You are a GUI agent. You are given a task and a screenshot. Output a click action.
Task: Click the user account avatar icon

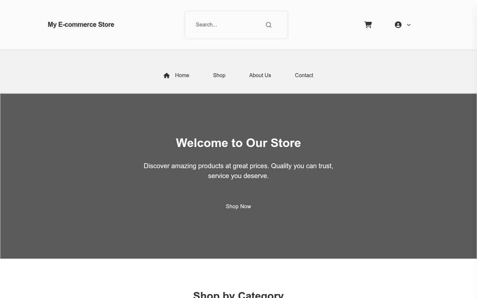coord(398,25)
